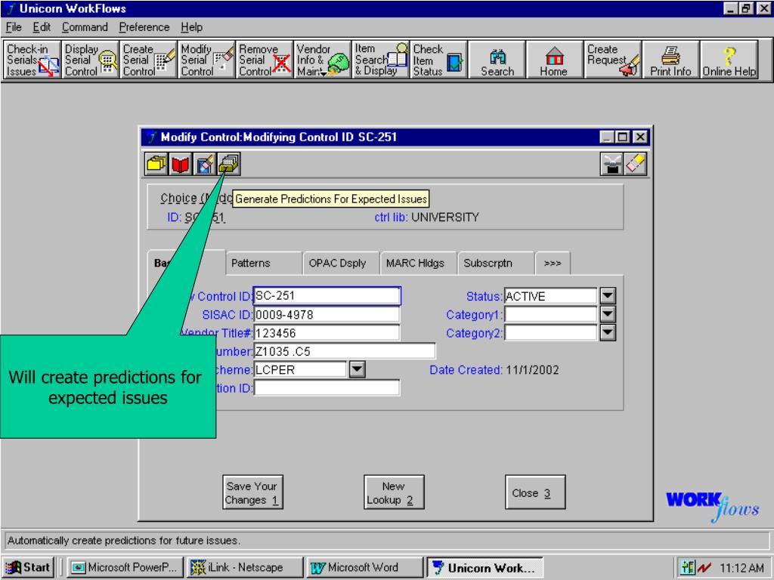The image size is (774, 580).
Task: Open Check-in Serials Issues wizard
Action: click(x=32, y=60)
